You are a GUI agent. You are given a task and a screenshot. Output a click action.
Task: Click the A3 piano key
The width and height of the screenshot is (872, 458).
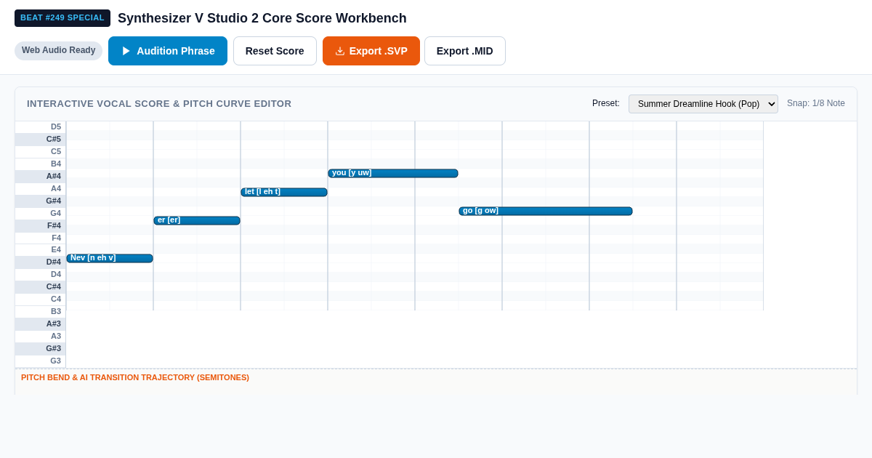(41, 336)
